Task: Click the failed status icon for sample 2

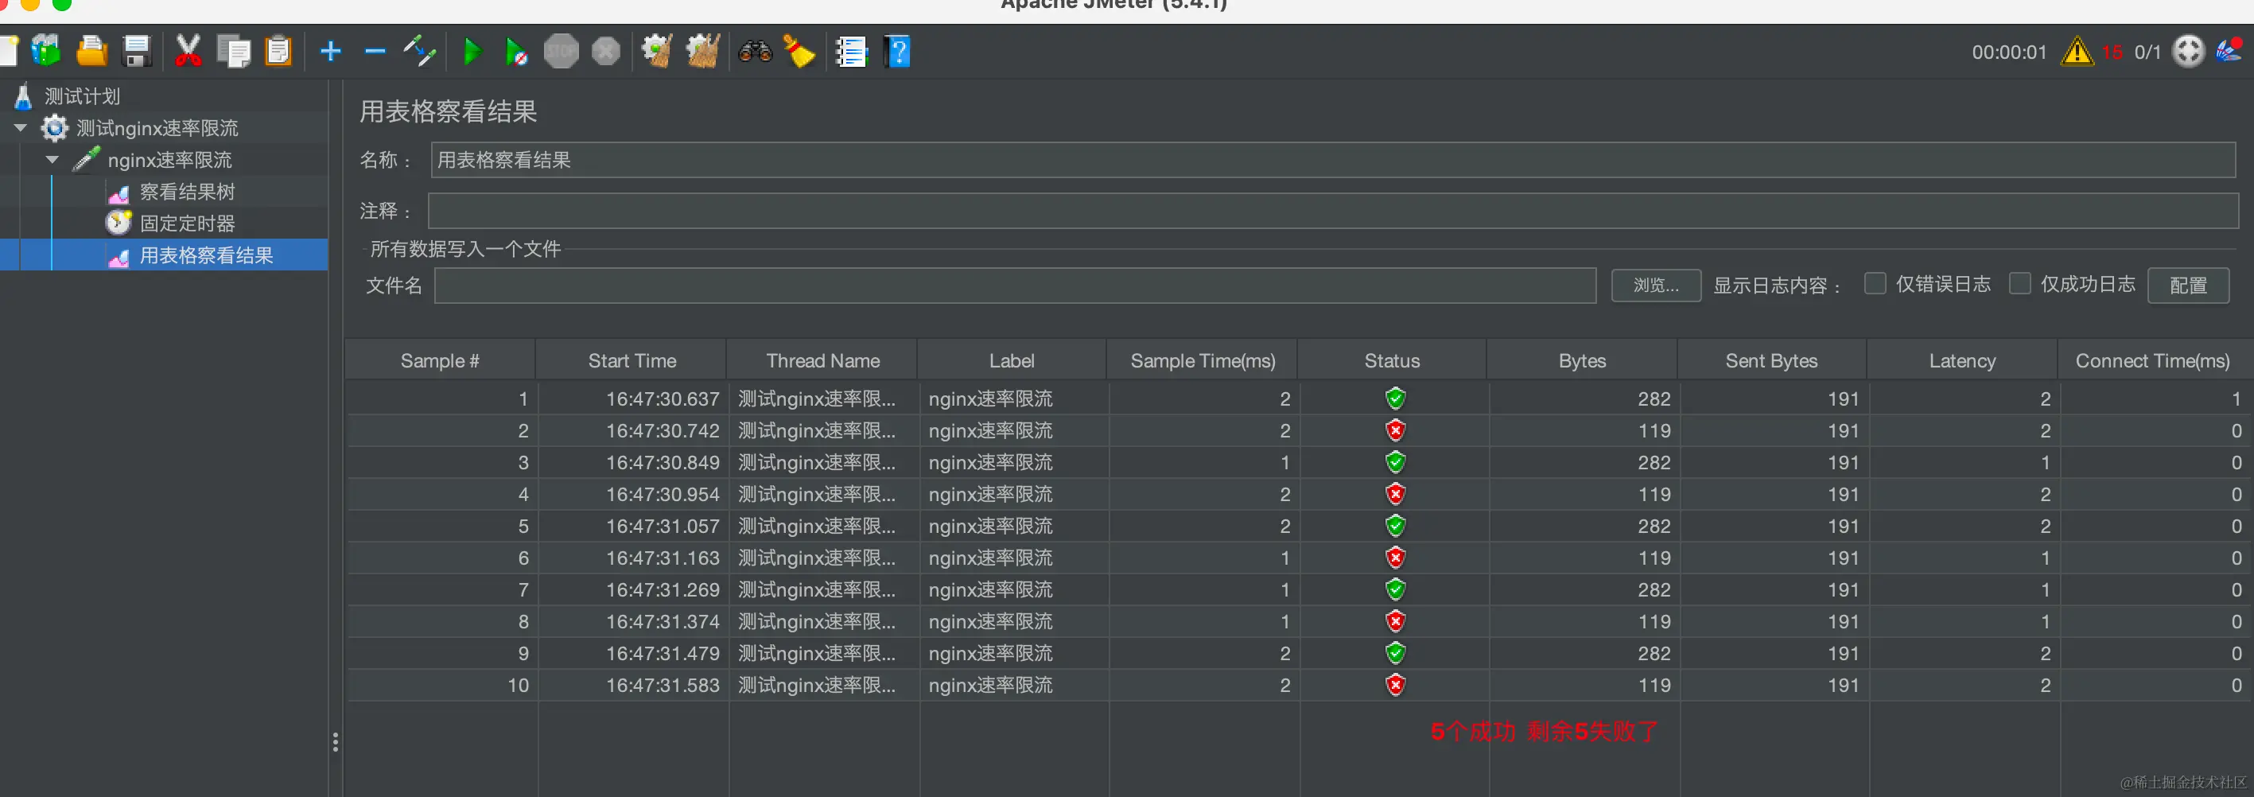Action: pos(1395,430)
